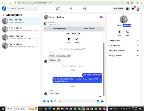The width and height of the screenshot is (144, 111).
Task: Open the notifications bell in header
Action: pyautogui.click(x=133, y=9)
